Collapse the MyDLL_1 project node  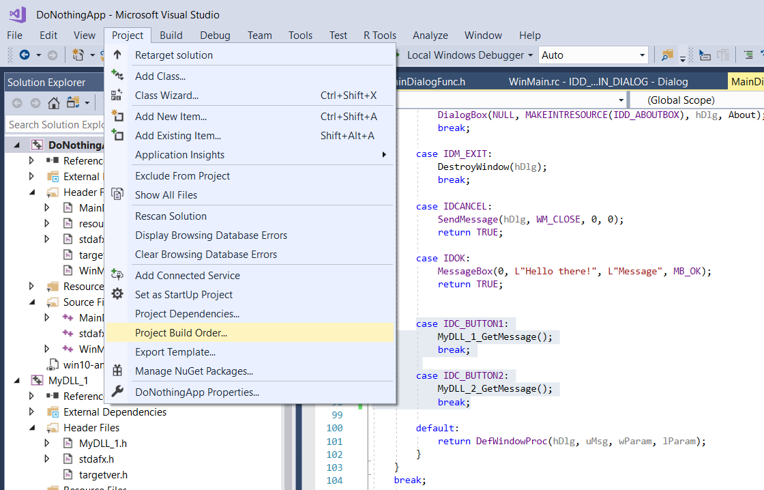tap(17, 380)
